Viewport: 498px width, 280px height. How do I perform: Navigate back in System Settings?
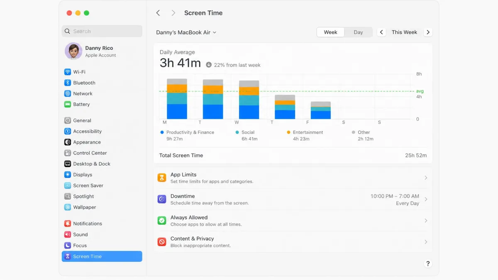pyautogui.click(x=158, y=13)
